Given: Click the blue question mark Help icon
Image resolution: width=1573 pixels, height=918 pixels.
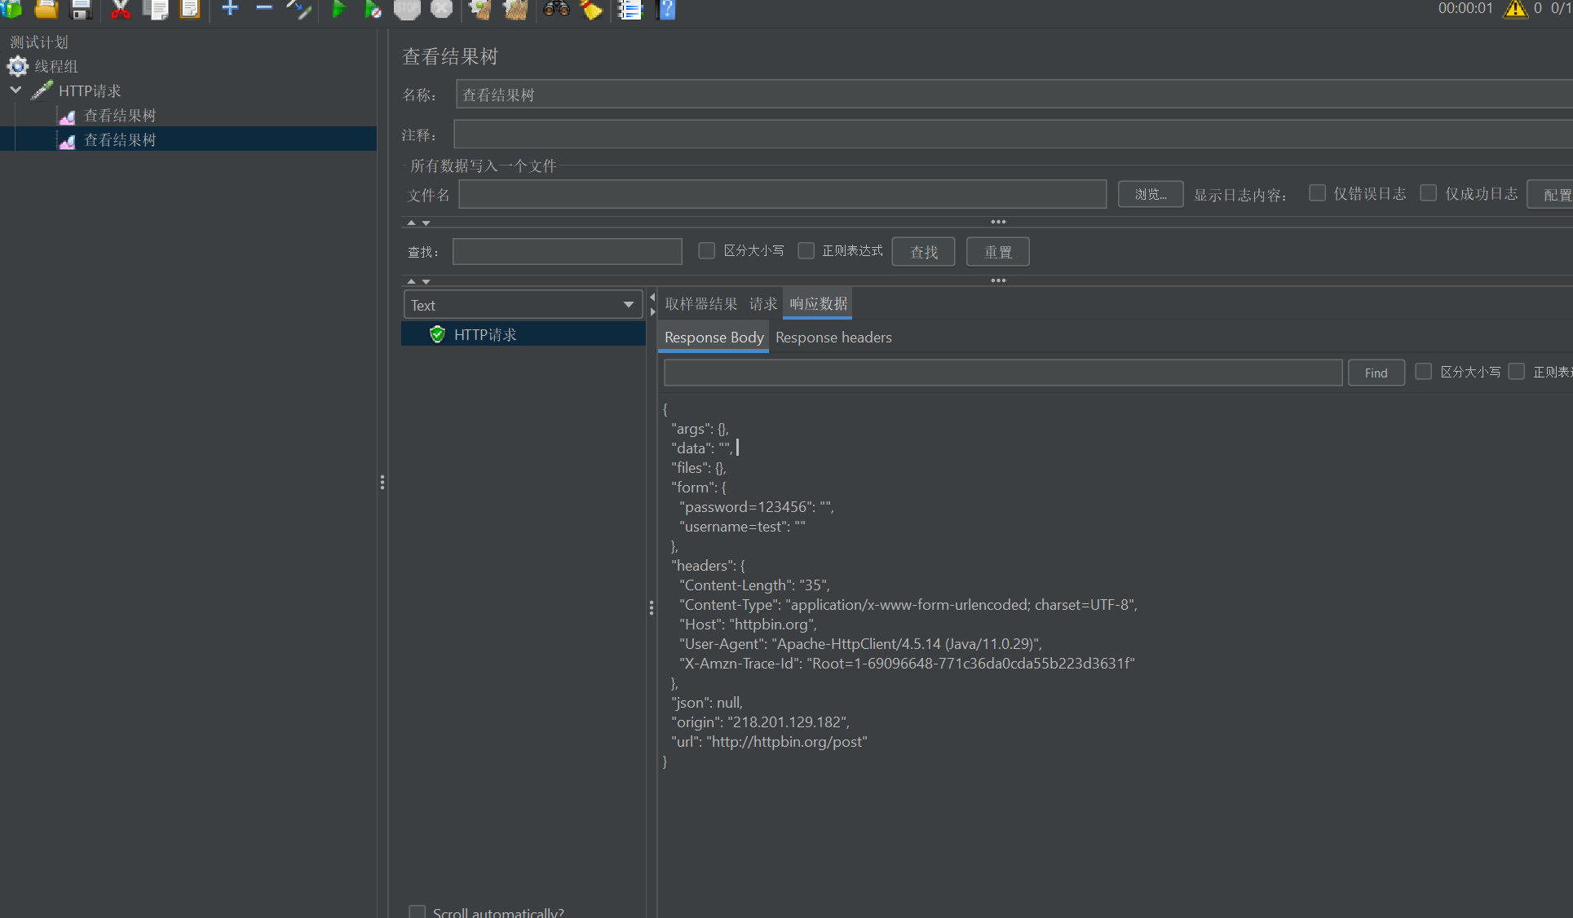Looking at the screenshot, I should (666, 9).
